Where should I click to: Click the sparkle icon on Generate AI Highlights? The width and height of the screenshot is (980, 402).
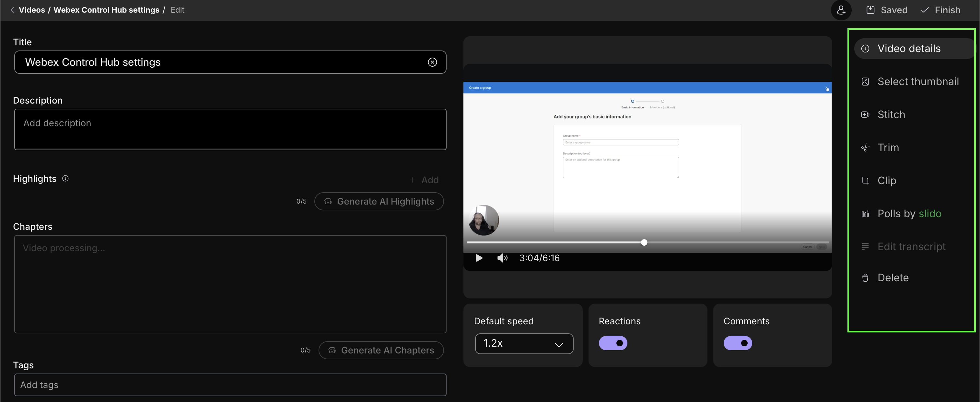click(x=328, y=201)
